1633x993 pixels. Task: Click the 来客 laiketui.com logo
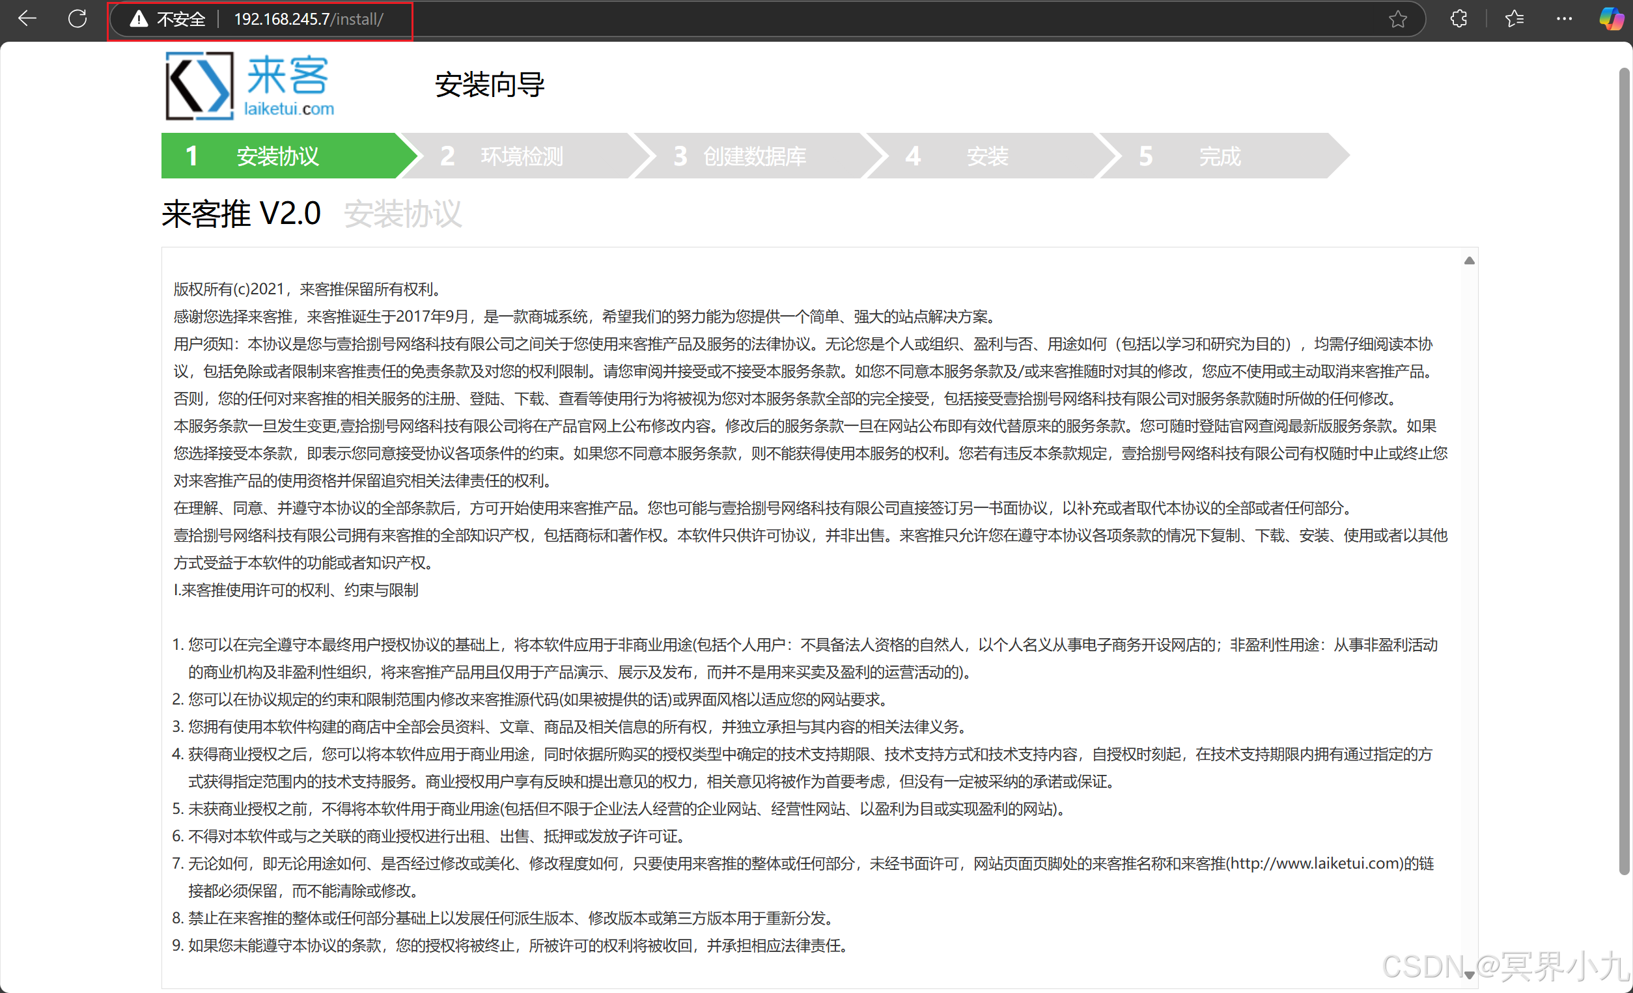[249, 86]
